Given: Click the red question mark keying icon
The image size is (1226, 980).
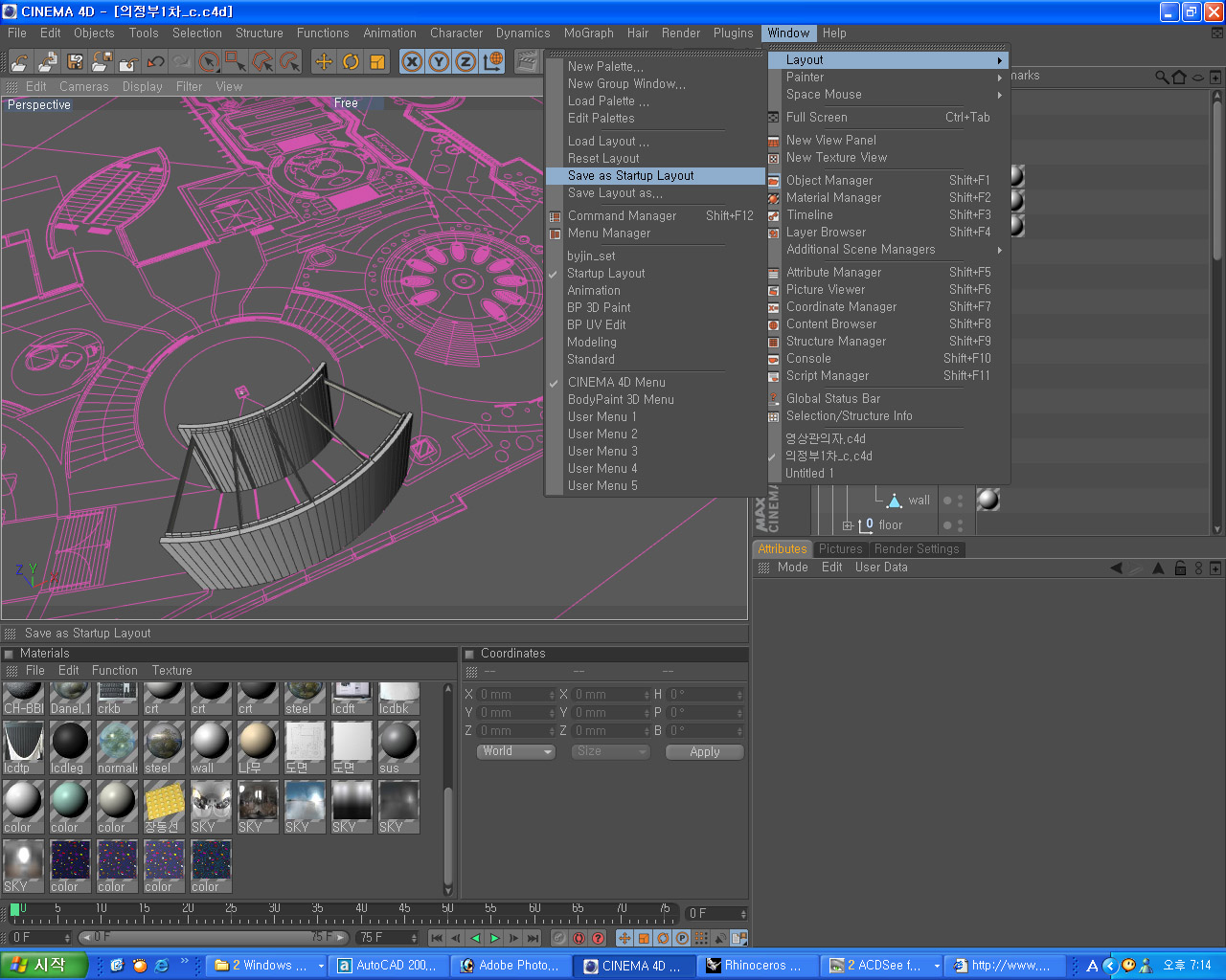Looking at the screenshot, I should coord(598,938).
